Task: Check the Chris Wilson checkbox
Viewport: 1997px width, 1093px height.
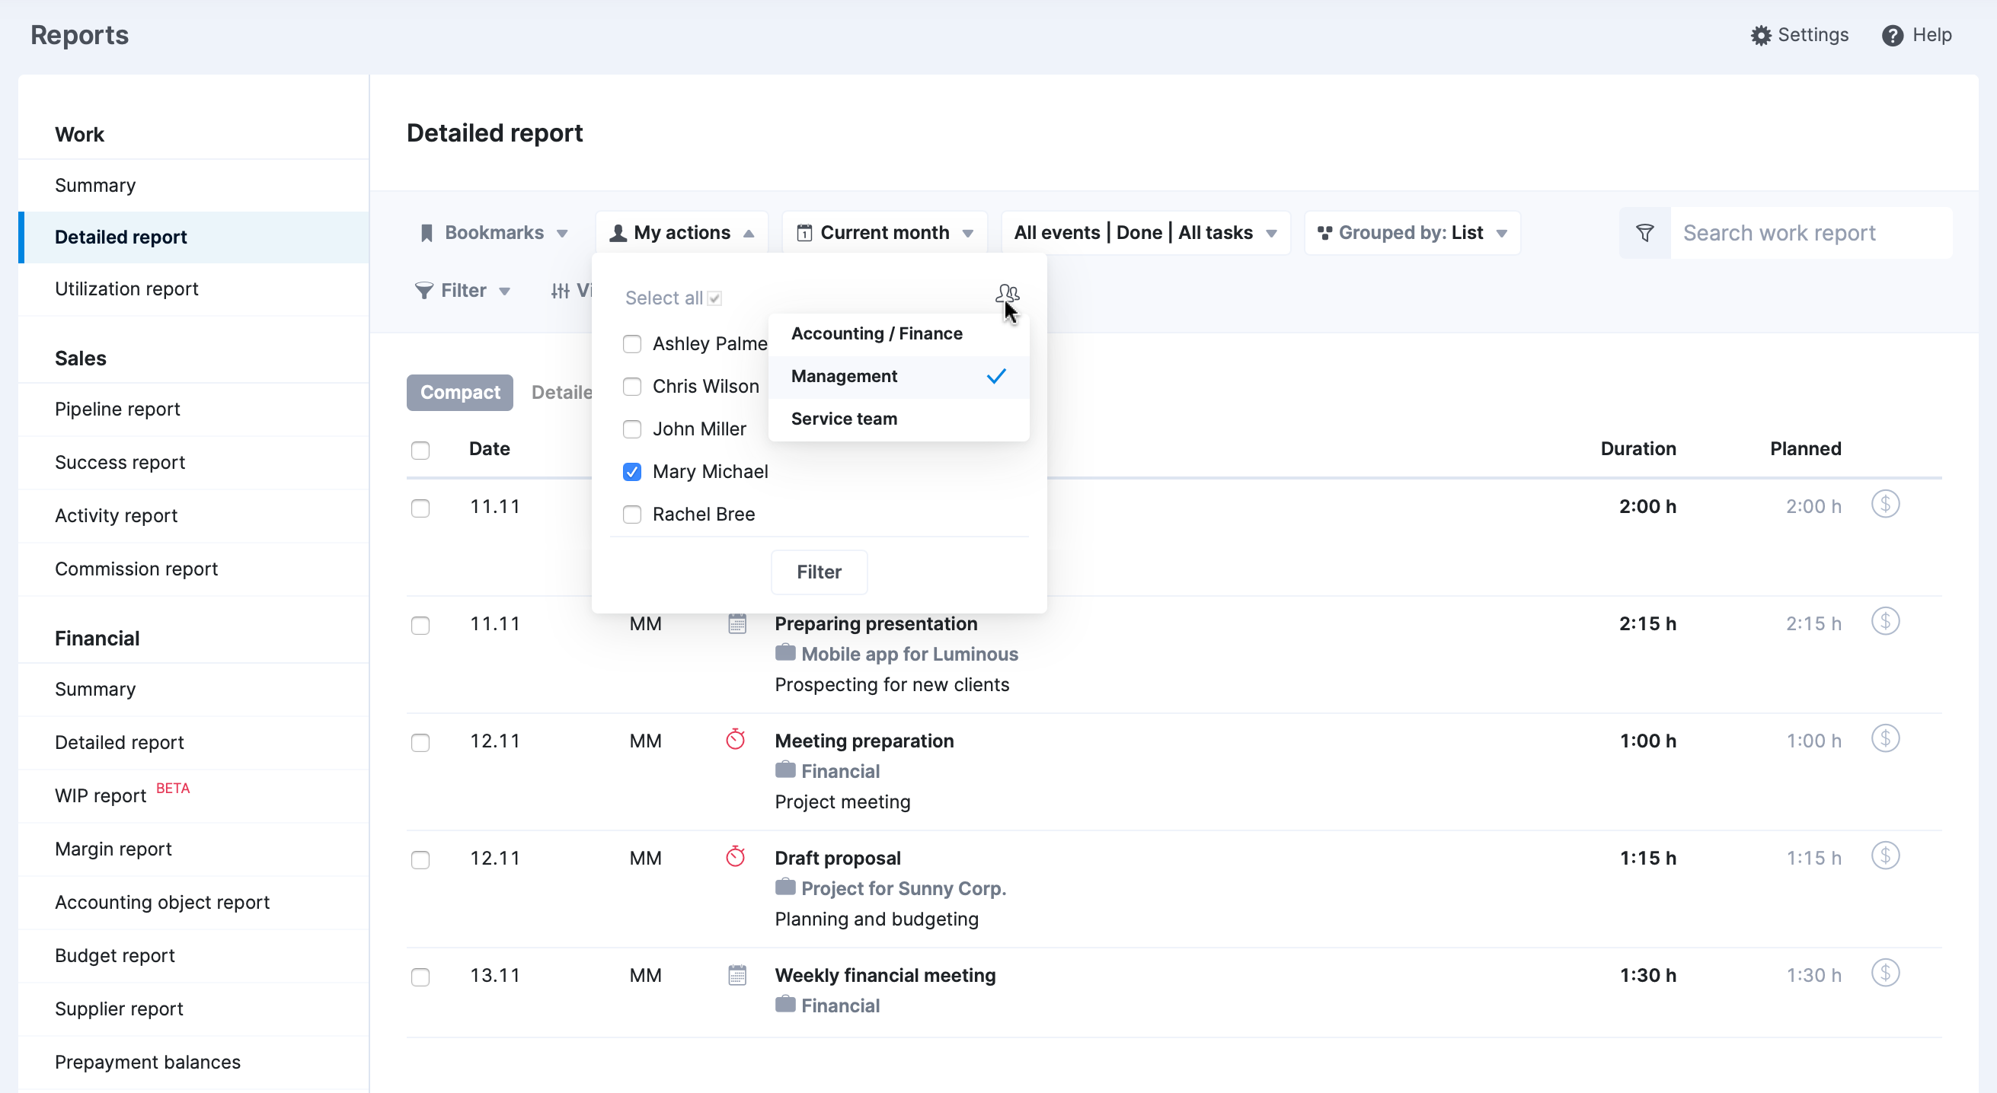Action: 632,387
